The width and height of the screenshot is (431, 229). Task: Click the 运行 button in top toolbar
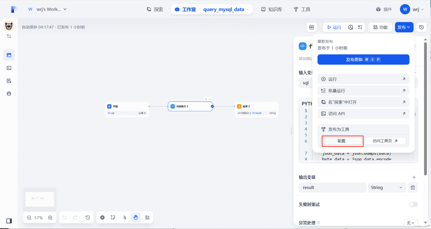(334, 27)
